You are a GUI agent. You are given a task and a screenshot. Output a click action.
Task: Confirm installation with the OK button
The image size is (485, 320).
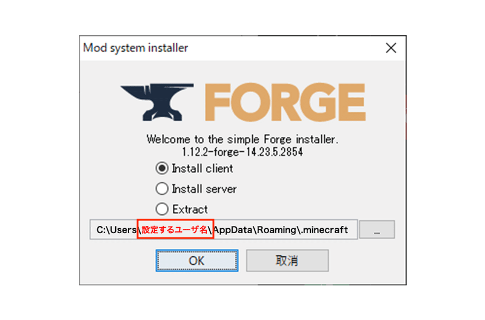tap(197, 260)
